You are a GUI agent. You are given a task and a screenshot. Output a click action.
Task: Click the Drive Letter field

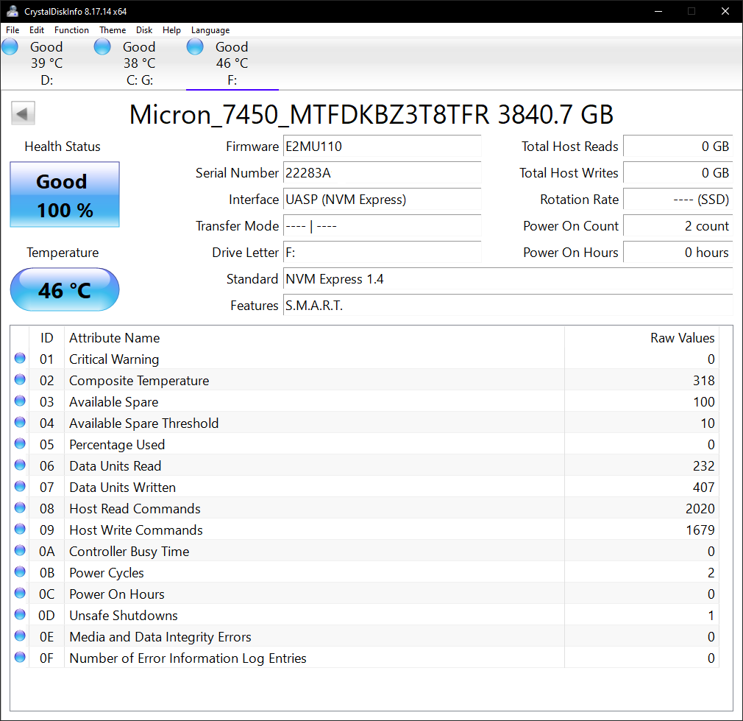pos(382,253)
